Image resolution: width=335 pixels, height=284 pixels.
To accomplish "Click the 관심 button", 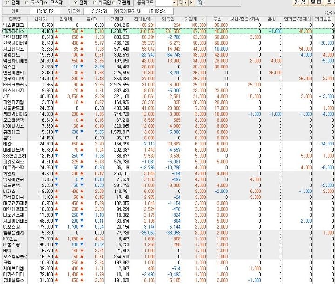I will [x=300, y=2].
